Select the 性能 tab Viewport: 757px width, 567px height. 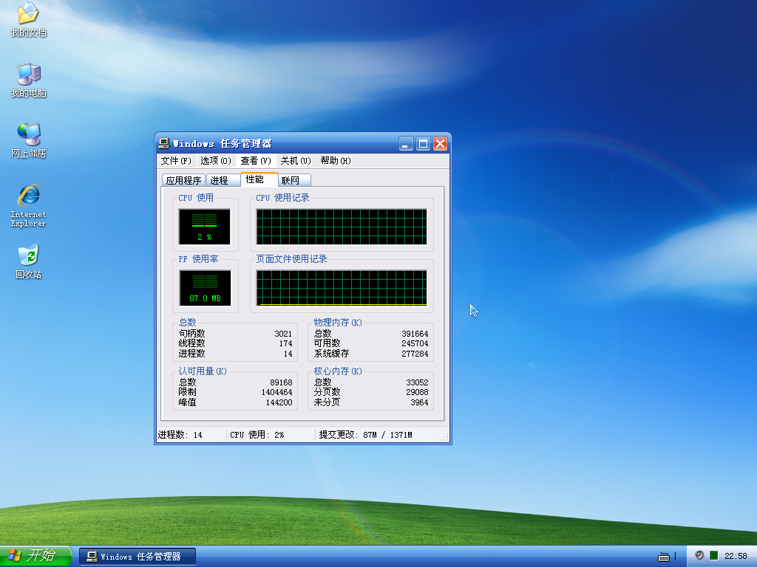pyautogui.click(x=259, y=179)
